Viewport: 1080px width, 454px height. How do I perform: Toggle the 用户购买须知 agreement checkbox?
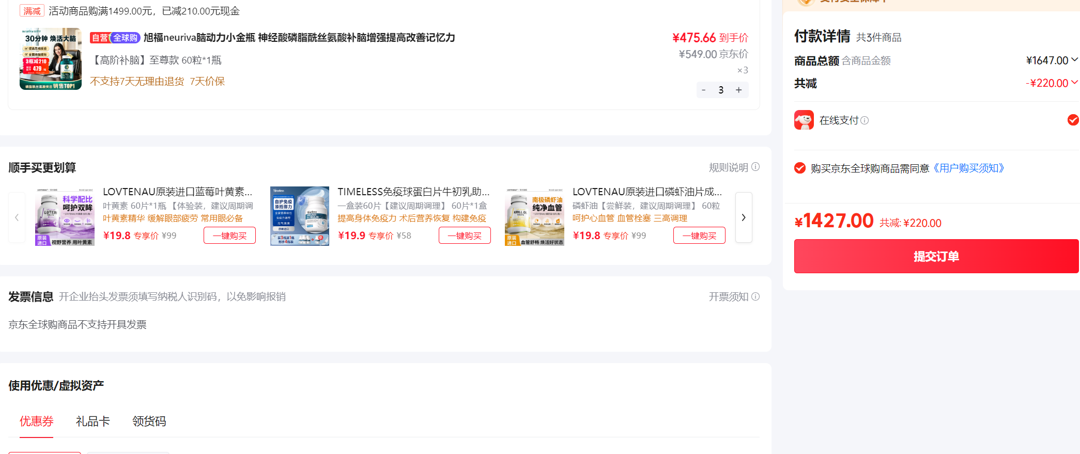tap(800, 168)
